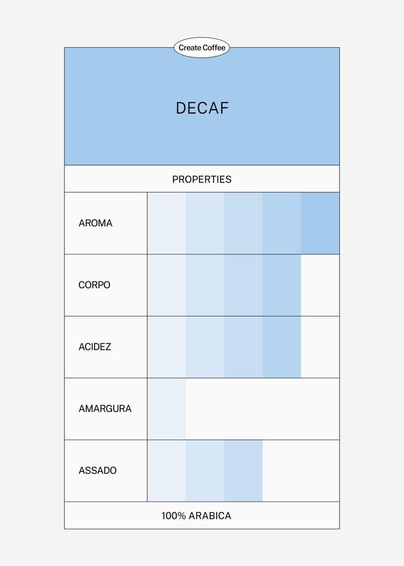Screen dimensions: 404x566
Task: Select the third swatch in ASSADO row
Action: point(243,471)
